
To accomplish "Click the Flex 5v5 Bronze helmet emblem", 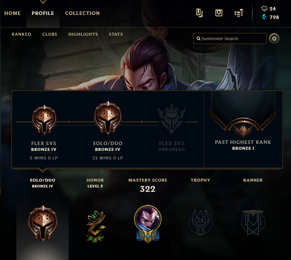I will point(44,120).
